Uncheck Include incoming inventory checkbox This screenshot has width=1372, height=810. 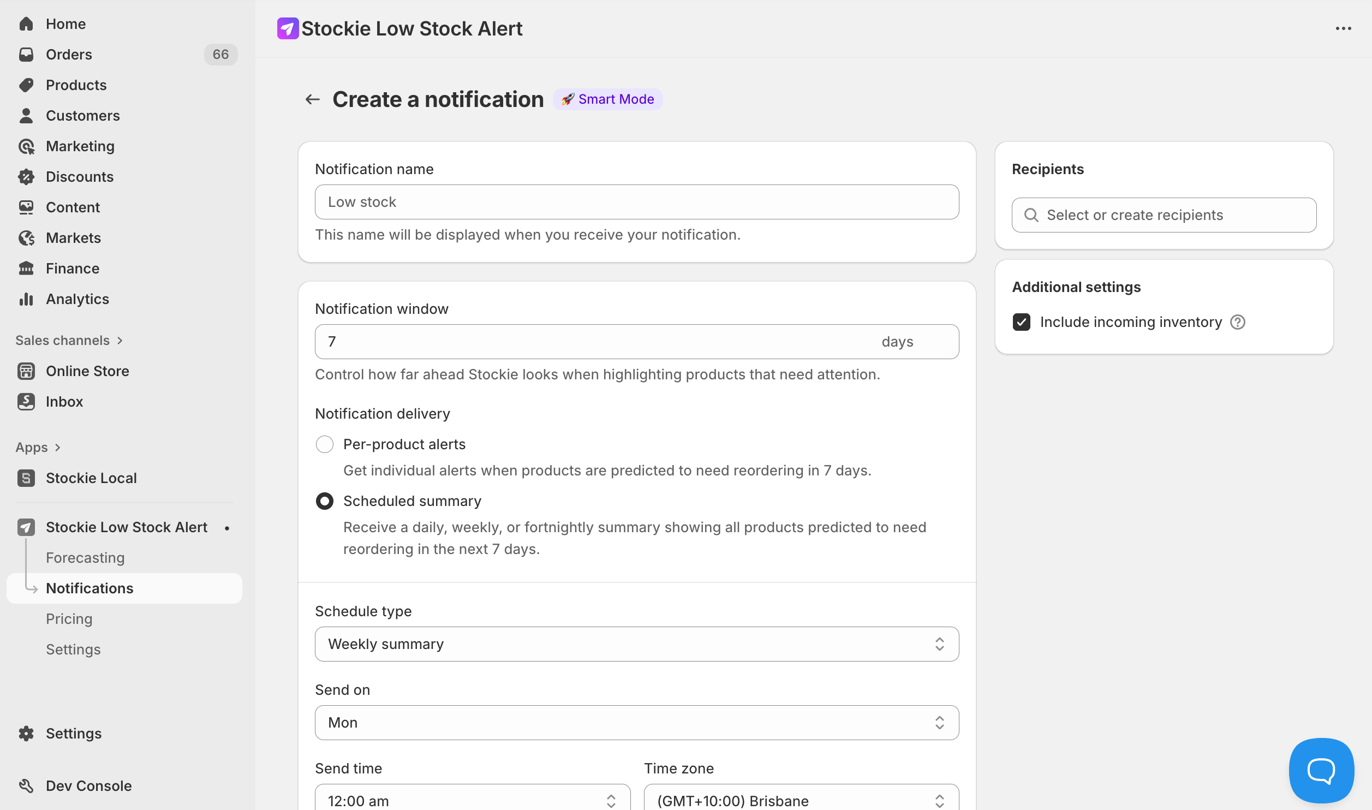click(1022, 322)
